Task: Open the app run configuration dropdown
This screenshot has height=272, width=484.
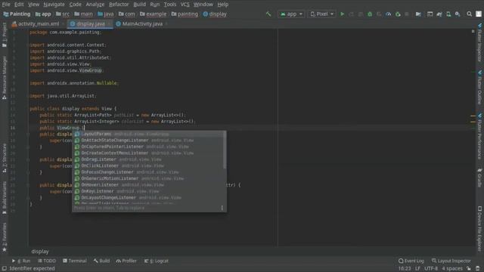Action: point(291,14)
